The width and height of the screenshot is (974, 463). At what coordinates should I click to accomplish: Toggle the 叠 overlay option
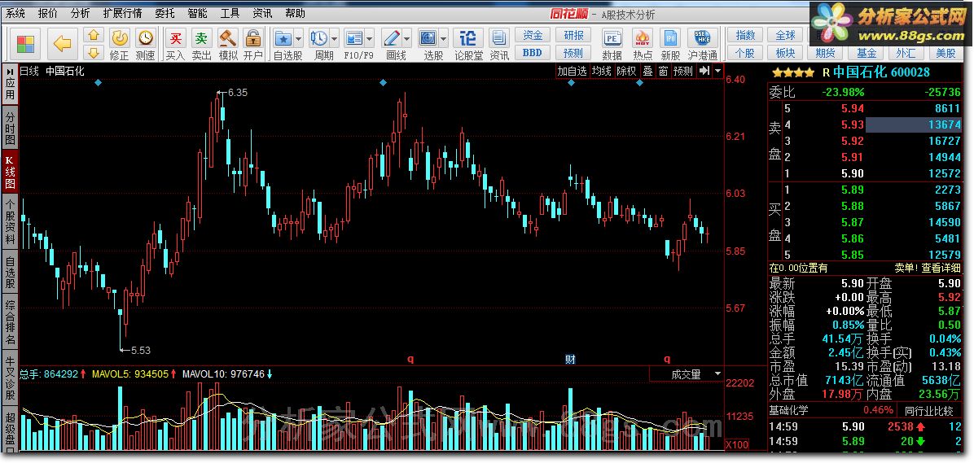[x=647, y=71]
